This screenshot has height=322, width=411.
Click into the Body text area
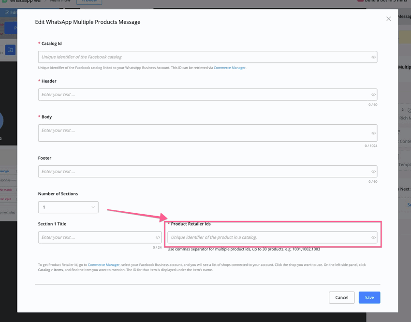(x=203, y=133)
